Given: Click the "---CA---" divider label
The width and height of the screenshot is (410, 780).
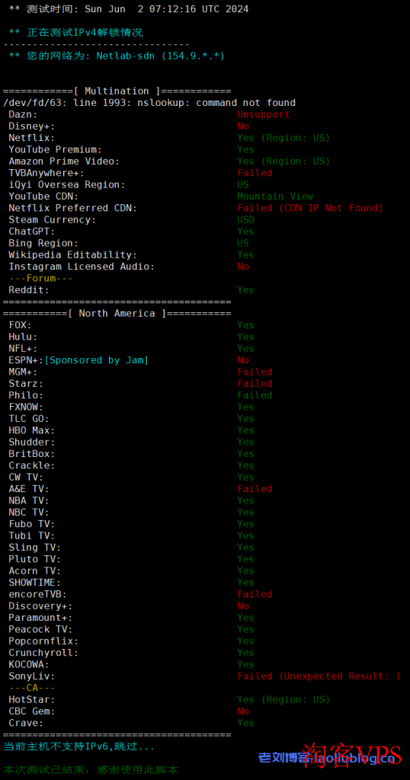Looking at the screenshot, I should [32, 688].
